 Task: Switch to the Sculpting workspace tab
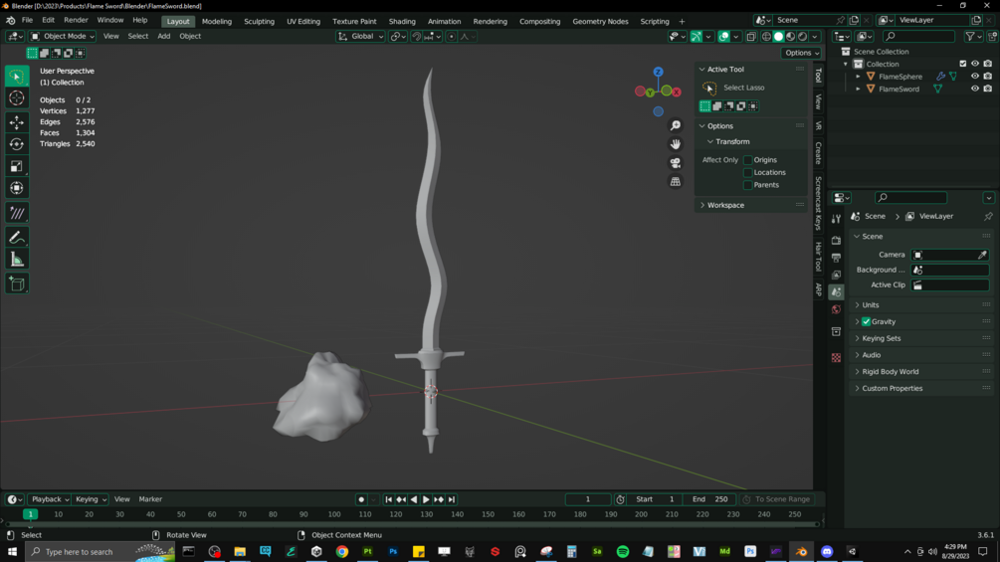[259, 21]
